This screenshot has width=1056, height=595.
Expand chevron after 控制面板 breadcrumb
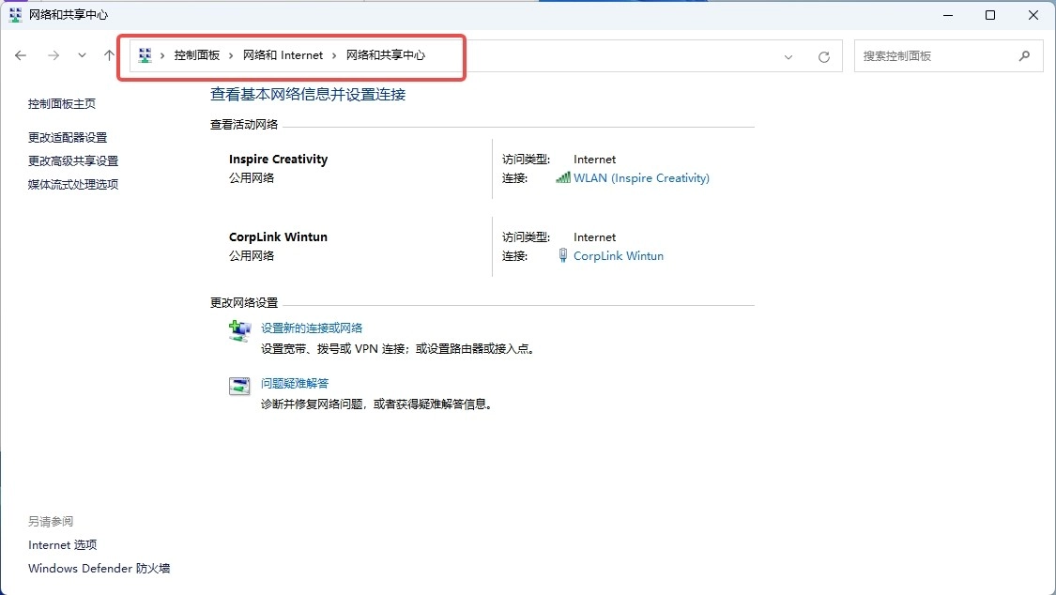coord(231,55)
